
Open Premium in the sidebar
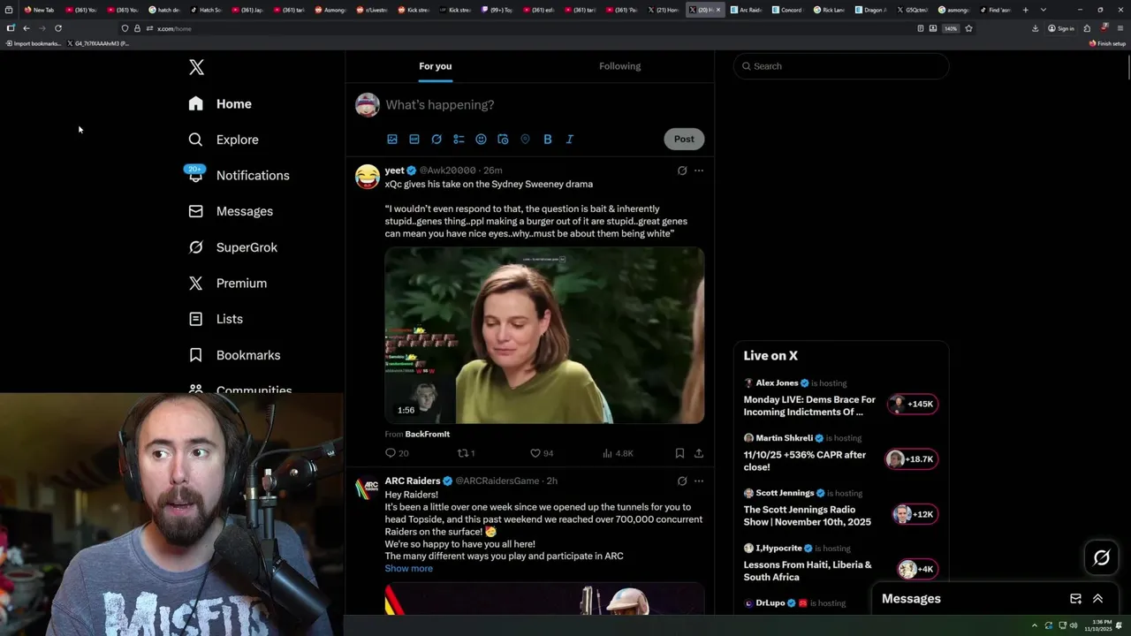click(228, 283)
